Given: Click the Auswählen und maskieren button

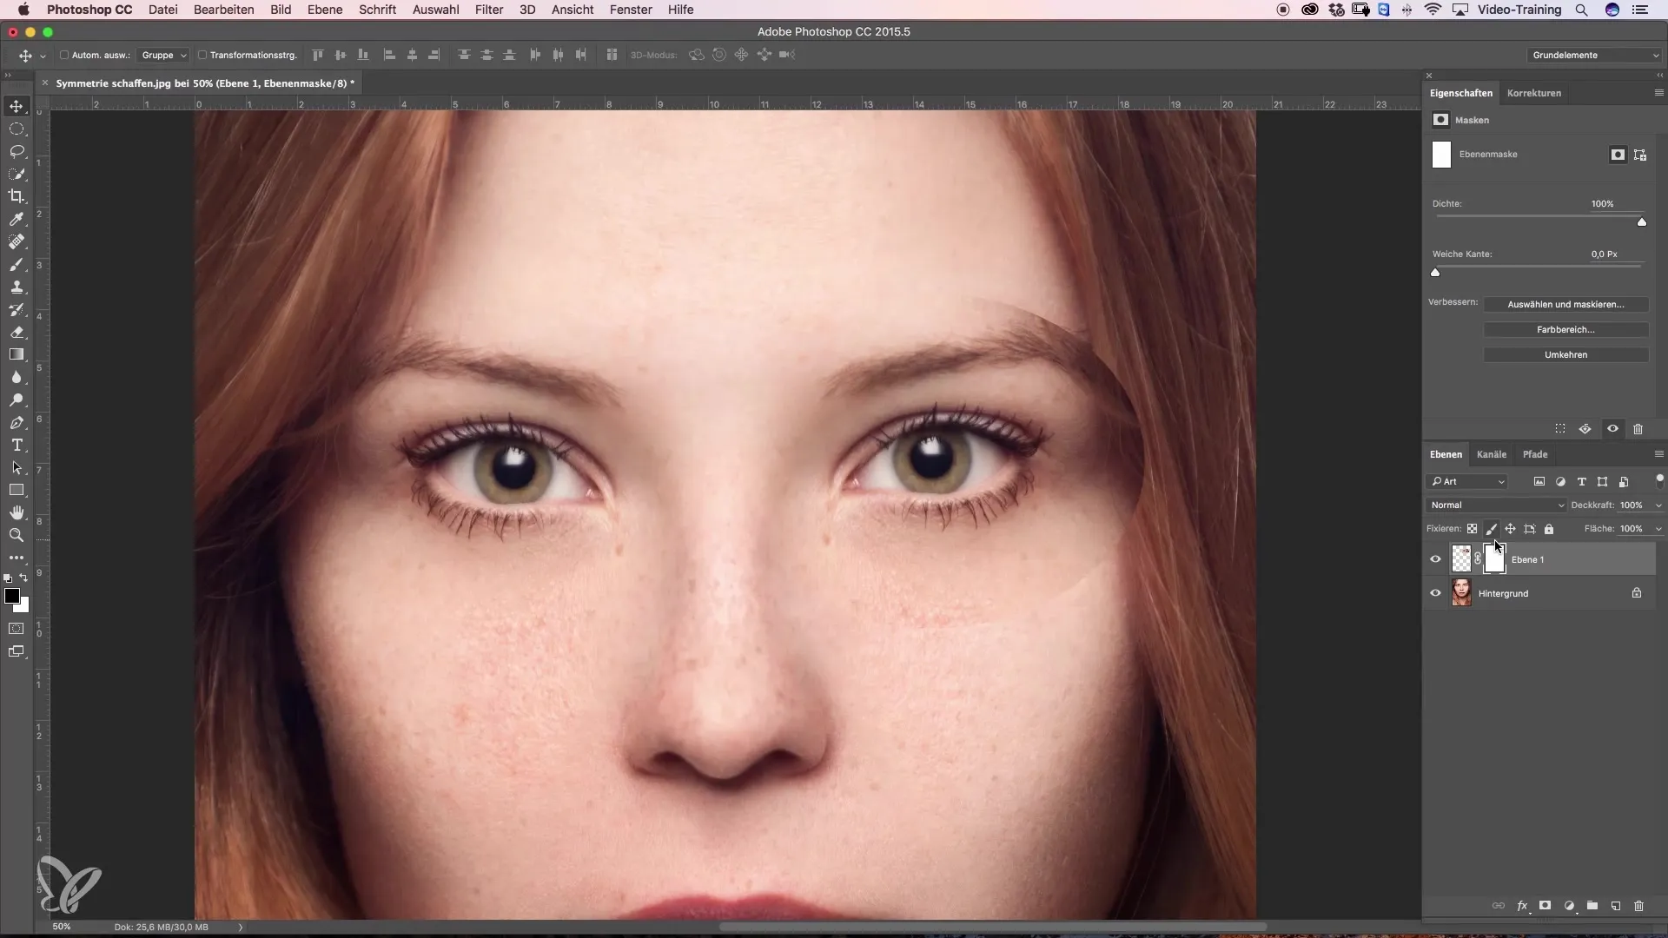Looking at the screenshot, I should 1565,305.
